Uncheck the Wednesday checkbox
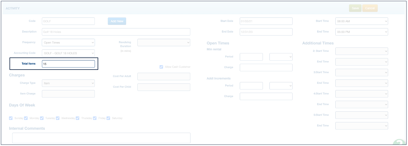 pyautogui.click(x=58, y=118)
